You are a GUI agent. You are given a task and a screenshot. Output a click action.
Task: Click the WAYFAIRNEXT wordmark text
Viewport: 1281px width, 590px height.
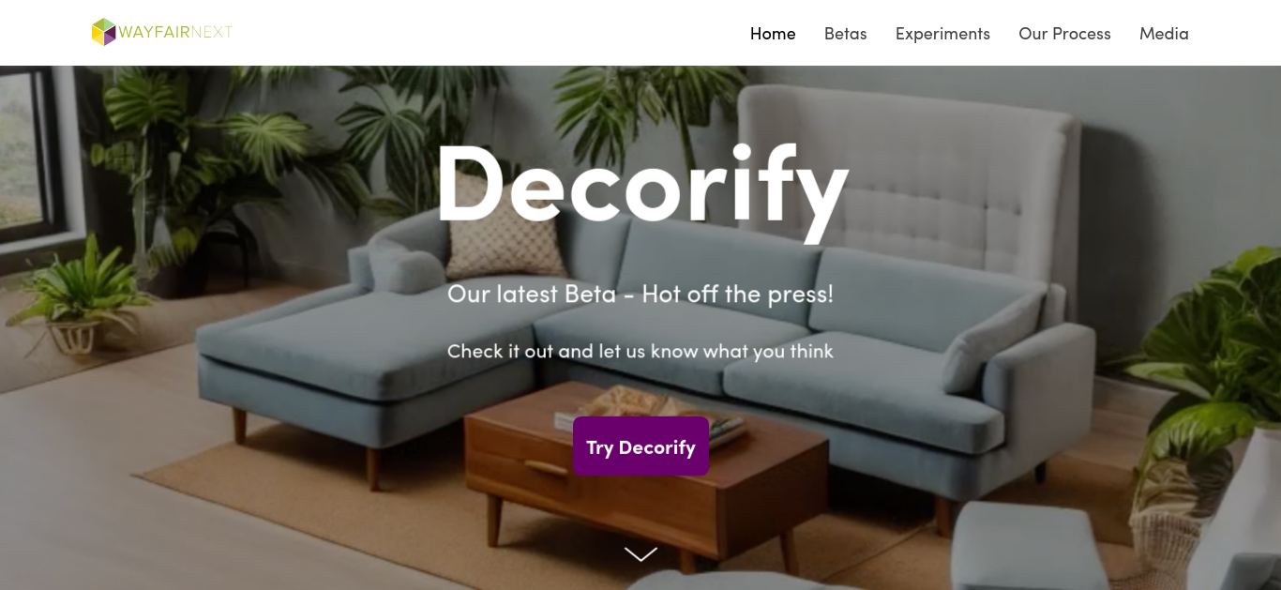tap(175, 32)
